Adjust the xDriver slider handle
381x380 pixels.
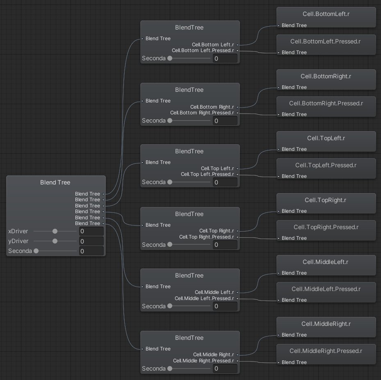point(55,231)
